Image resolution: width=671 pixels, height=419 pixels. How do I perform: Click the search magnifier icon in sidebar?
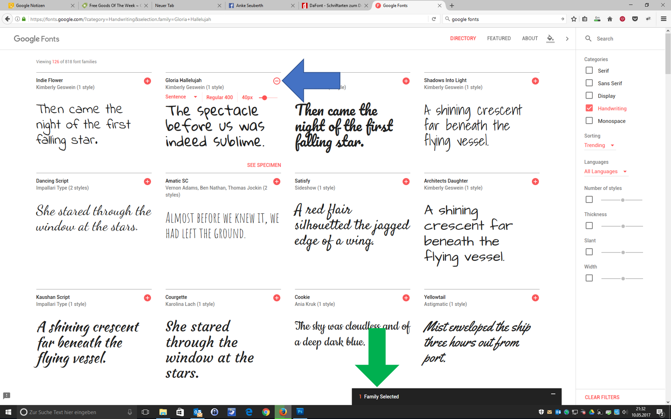coord(588,38)
